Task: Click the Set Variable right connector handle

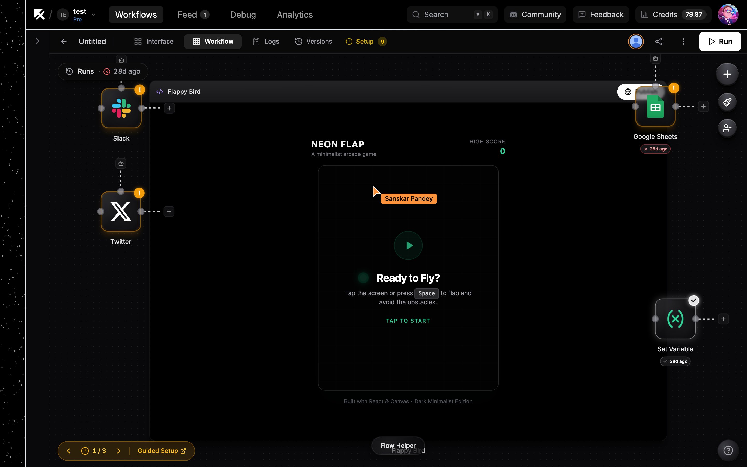Action: coord(695,319)
